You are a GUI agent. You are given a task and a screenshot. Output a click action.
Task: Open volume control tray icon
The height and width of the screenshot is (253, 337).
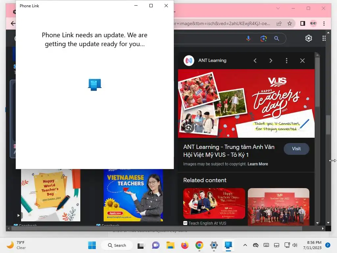coord(295,245)
